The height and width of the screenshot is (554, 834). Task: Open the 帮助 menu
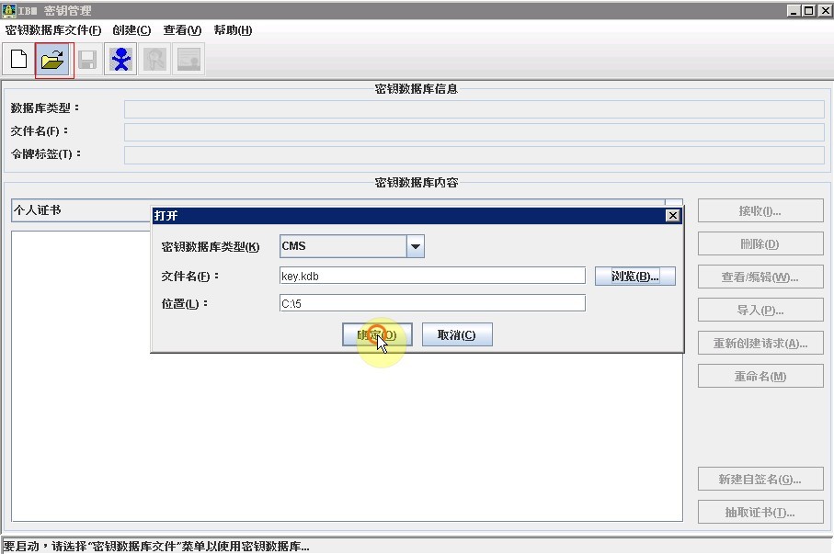tap(233, 30)
